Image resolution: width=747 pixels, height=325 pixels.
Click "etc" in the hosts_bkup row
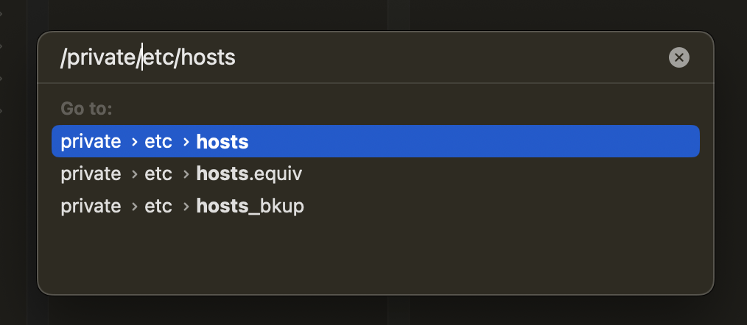click(x=158, y=207)
